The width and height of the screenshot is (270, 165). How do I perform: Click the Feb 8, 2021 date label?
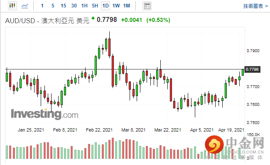tap(65, 130)
